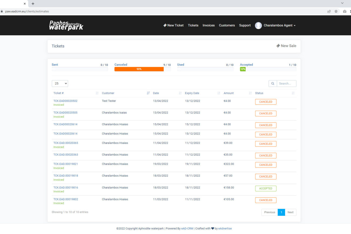Bookmark this page with the star icon
Screen dimensions: 351x234
(x=336, y=11)
